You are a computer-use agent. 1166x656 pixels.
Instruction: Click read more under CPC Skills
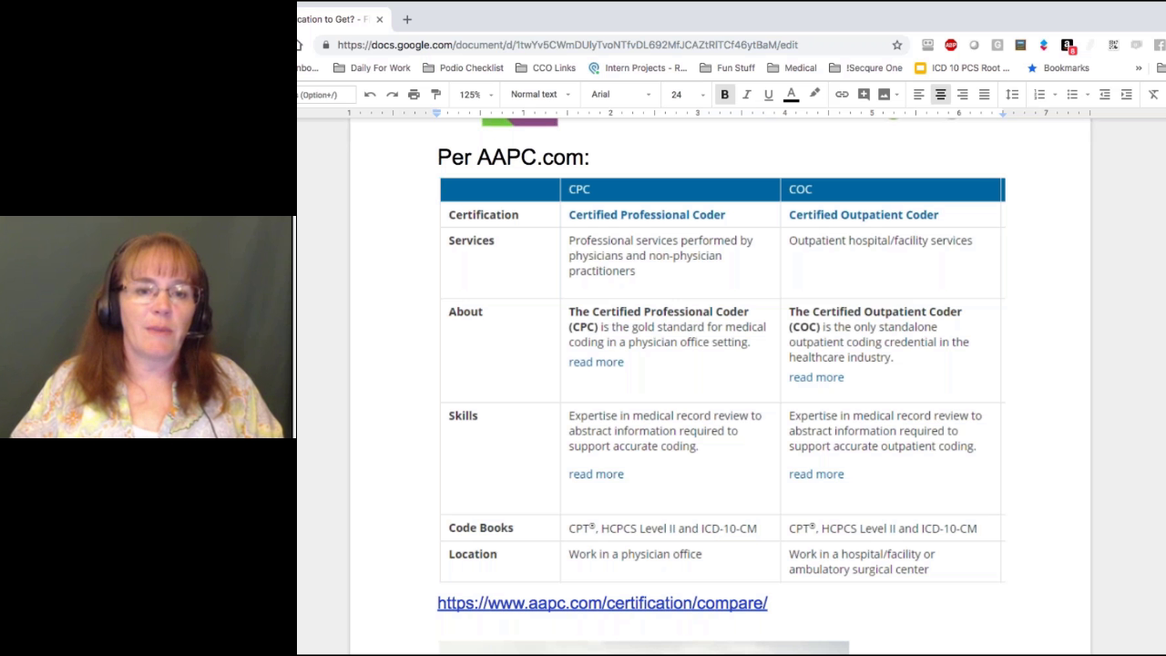[x=596, y=475]
